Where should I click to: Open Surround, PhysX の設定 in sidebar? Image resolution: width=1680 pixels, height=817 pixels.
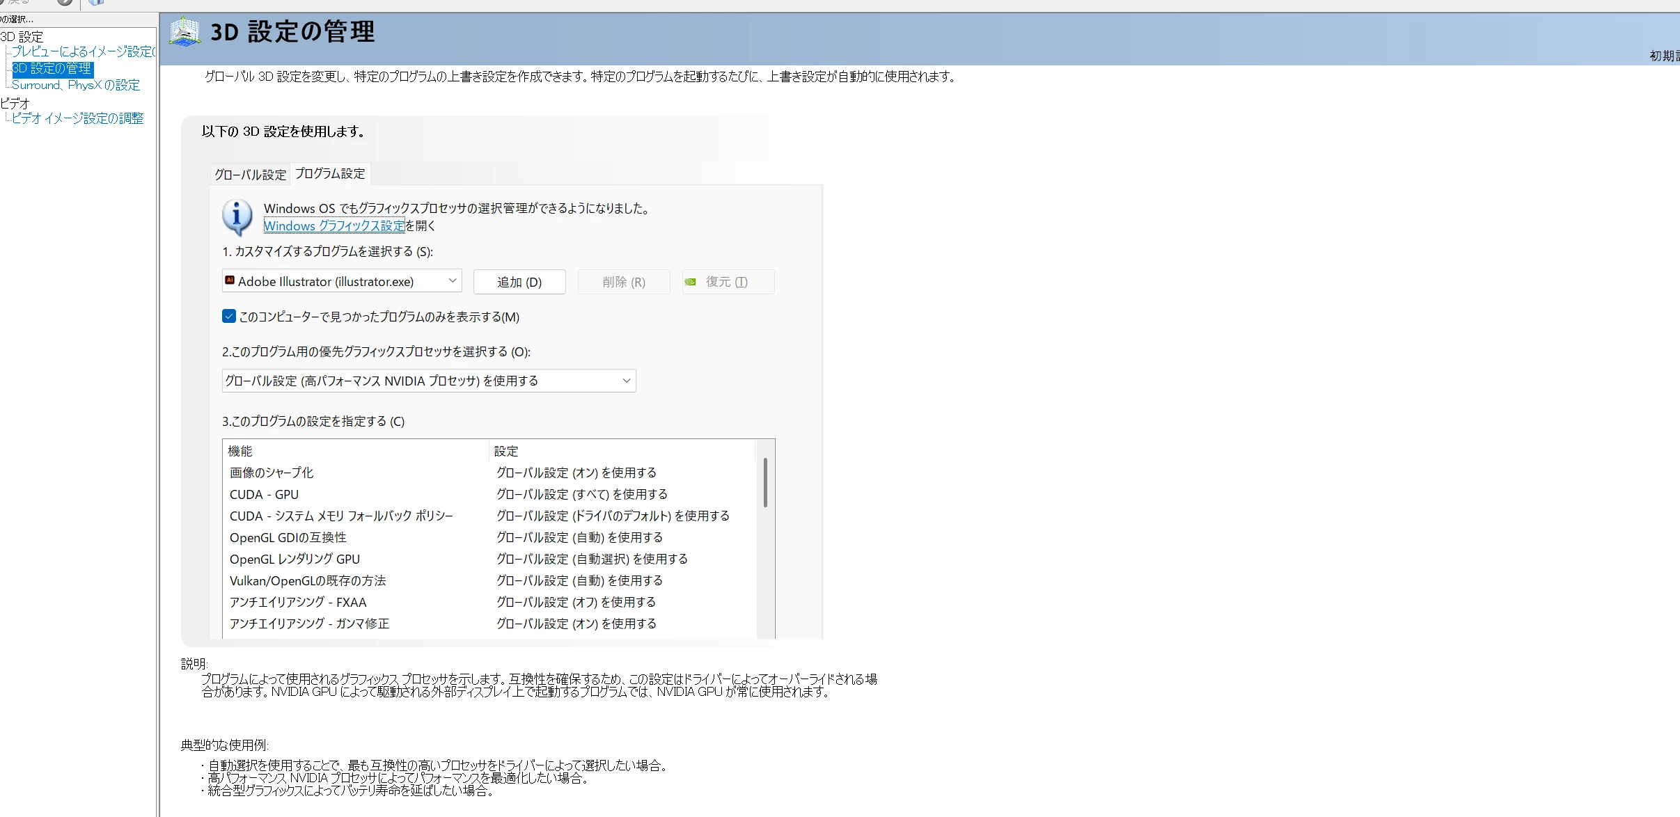click(76, 85)
